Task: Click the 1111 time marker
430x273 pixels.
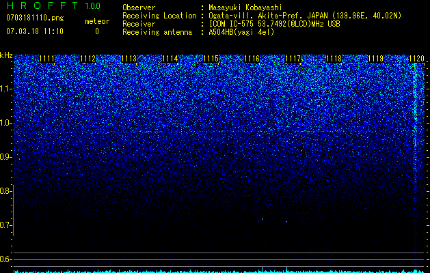Action: click(47, 59)
